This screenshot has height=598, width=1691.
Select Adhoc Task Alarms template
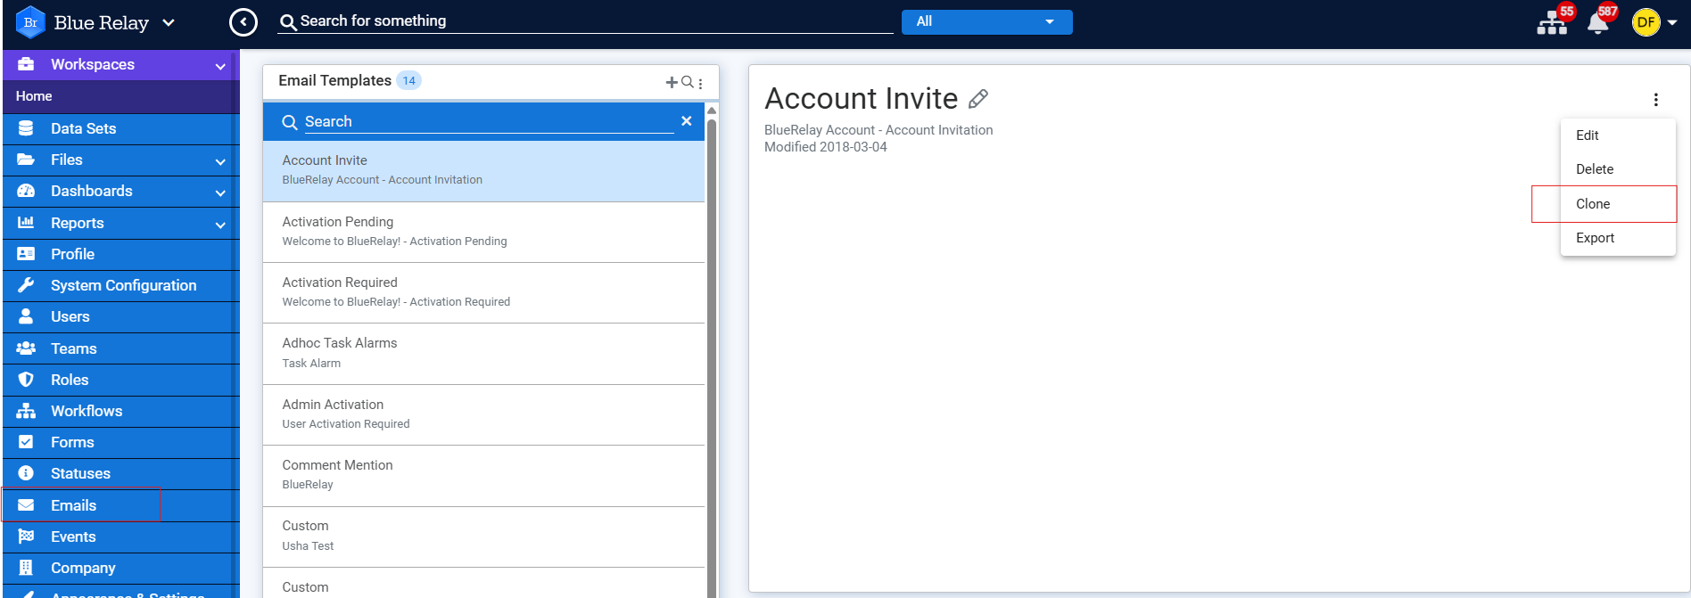pos(483,354)
